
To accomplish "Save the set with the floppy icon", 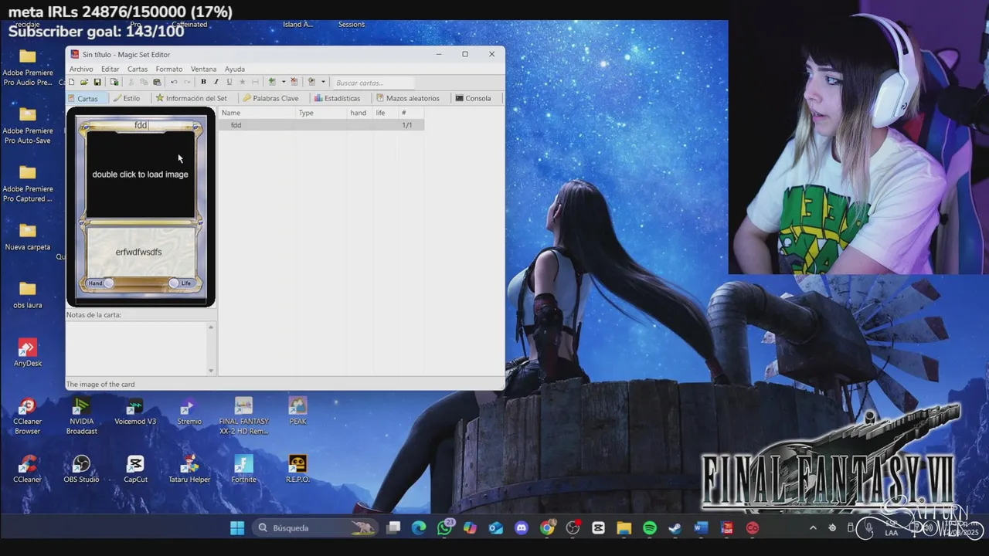I will (97, 82).
